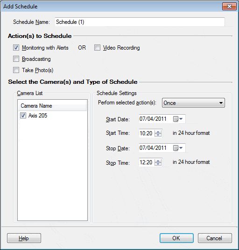Open the Start Date calendar picker icon

click(178, 119)
